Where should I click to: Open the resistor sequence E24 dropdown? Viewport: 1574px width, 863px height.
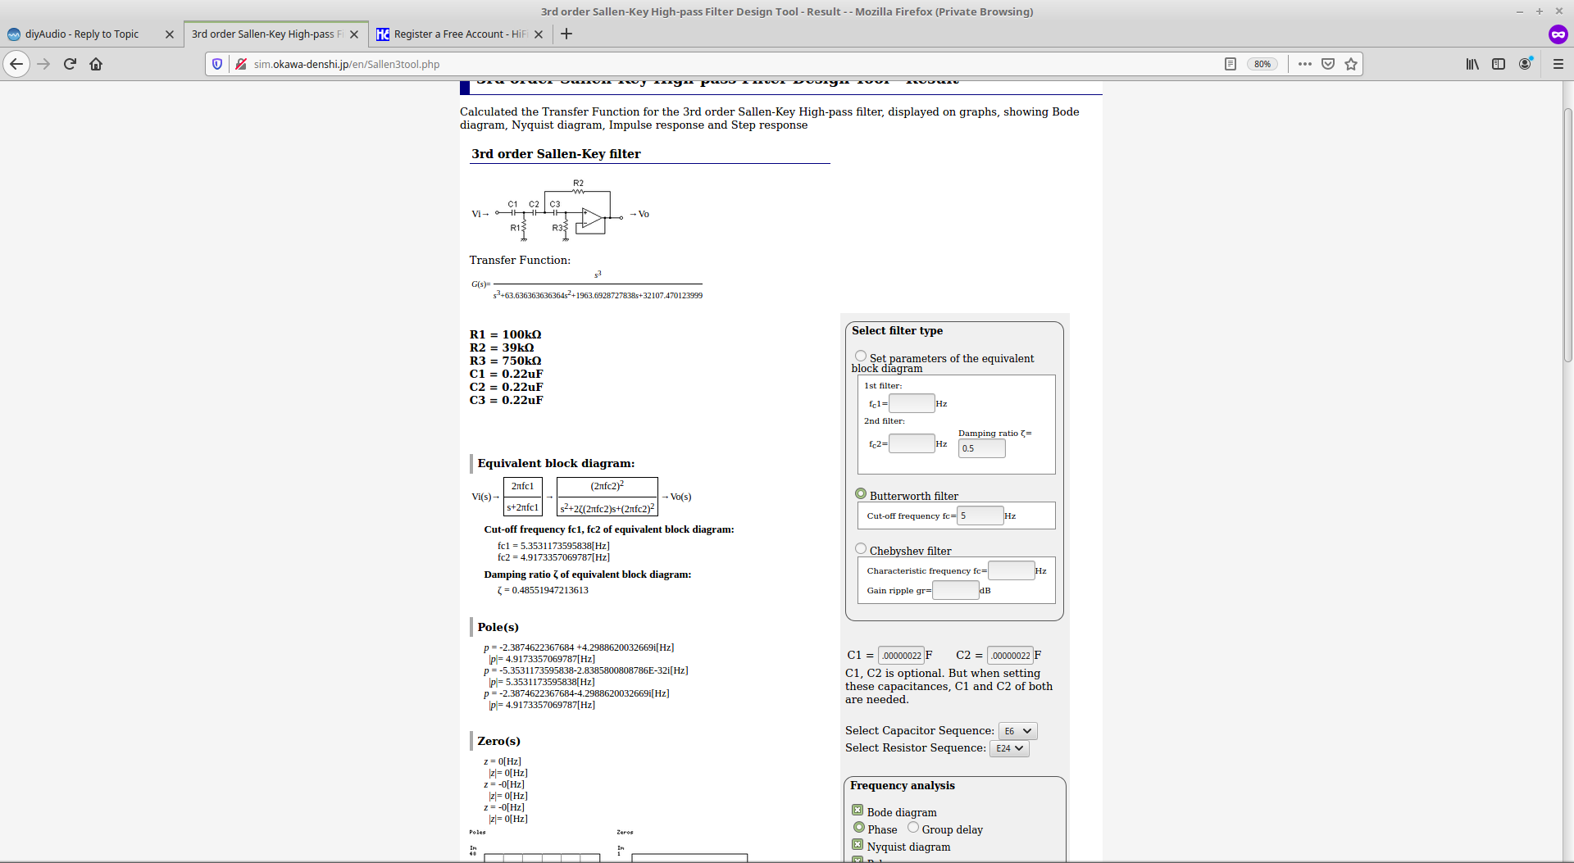pyautogui.click(x=1009, y=748)
